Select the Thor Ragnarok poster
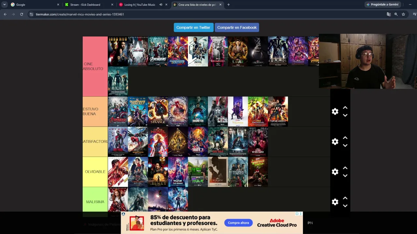The height and width of the screenshot is (234, 417). click(258, 111)
